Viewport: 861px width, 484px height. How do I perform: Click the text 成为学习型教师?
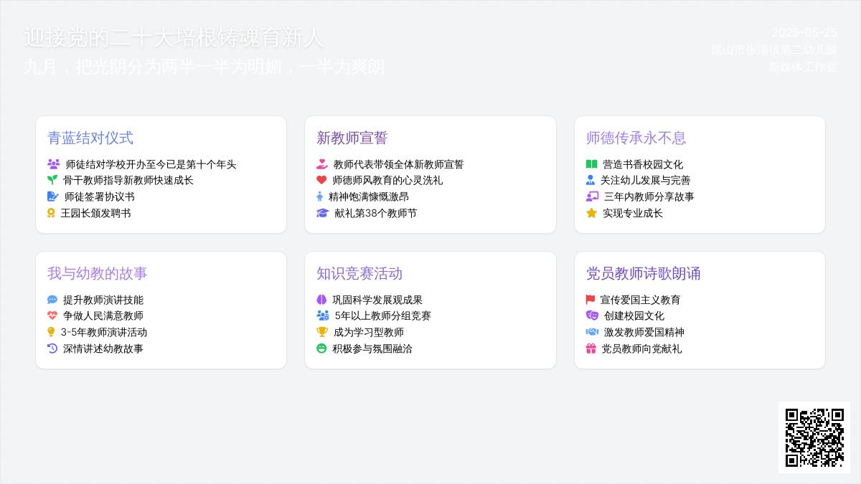pyautogui.click(x=369, y=332)
